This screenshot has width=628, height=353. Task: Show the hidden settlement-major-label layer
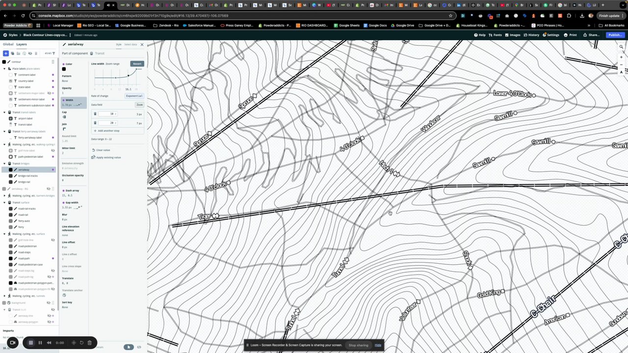pos(49,93)
